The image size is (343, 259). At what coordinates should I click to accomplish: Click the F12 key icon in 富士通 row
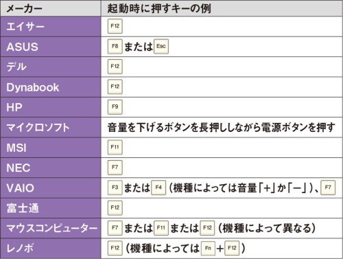[x=115, y=207]
